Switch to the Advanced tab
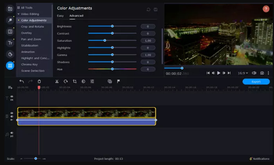The width and height of the screenshot is (274, 165). [x=76, y=16]
